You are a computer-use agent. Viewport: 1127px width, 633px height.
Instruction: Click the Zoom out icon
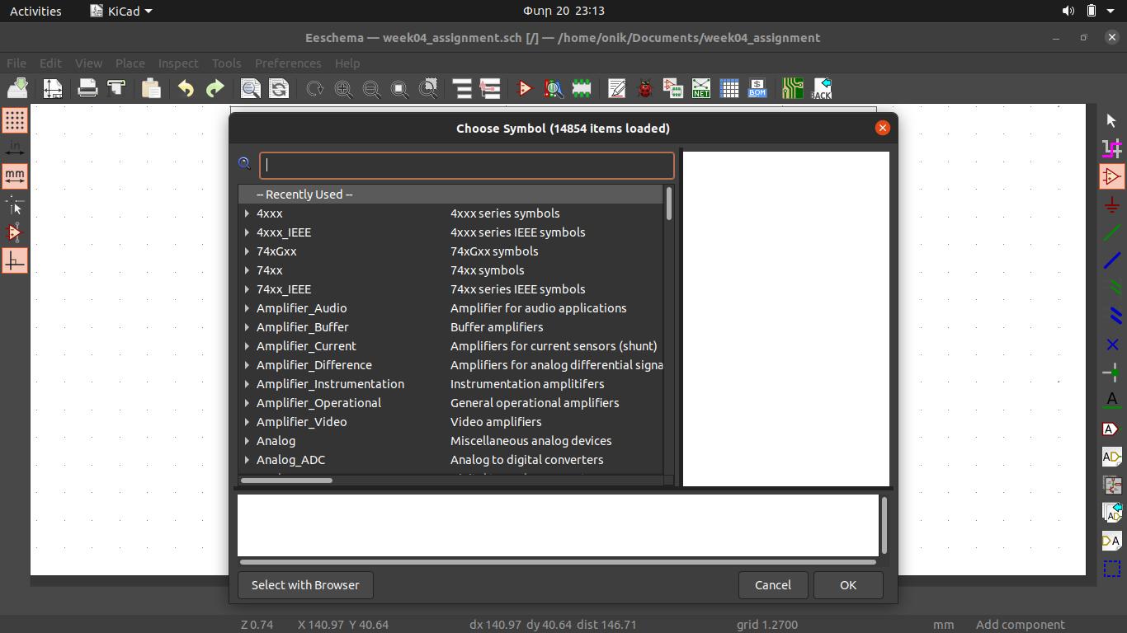(371, 88)
